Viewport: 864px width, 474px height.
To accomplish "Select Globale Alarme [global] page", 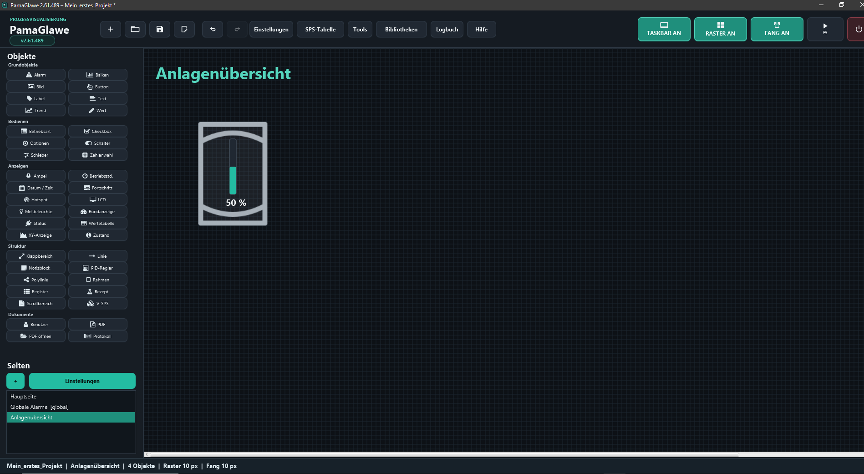I will tap(71, 407).
